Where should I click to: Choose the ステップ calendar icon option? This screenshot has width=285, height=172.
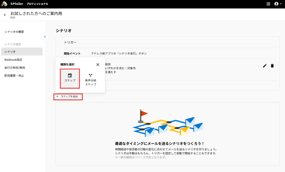(x=70, y=78)
